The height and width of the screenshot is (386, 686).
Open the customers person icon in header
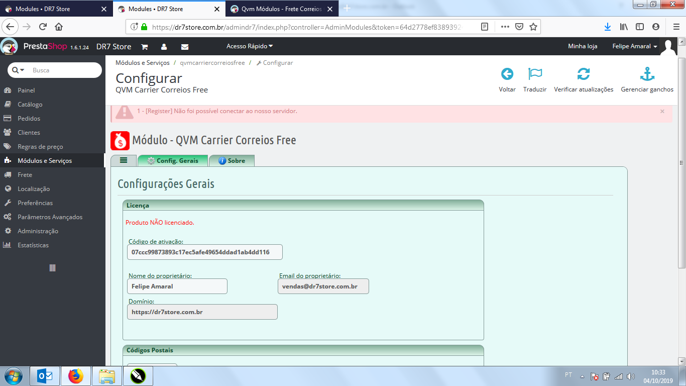point(164,47)
